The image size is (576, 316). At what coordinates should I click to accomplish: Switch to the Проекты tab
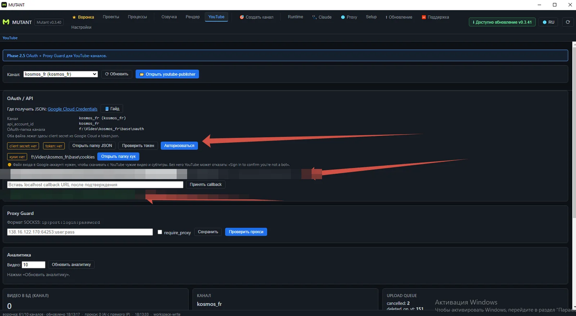[111, 17]
